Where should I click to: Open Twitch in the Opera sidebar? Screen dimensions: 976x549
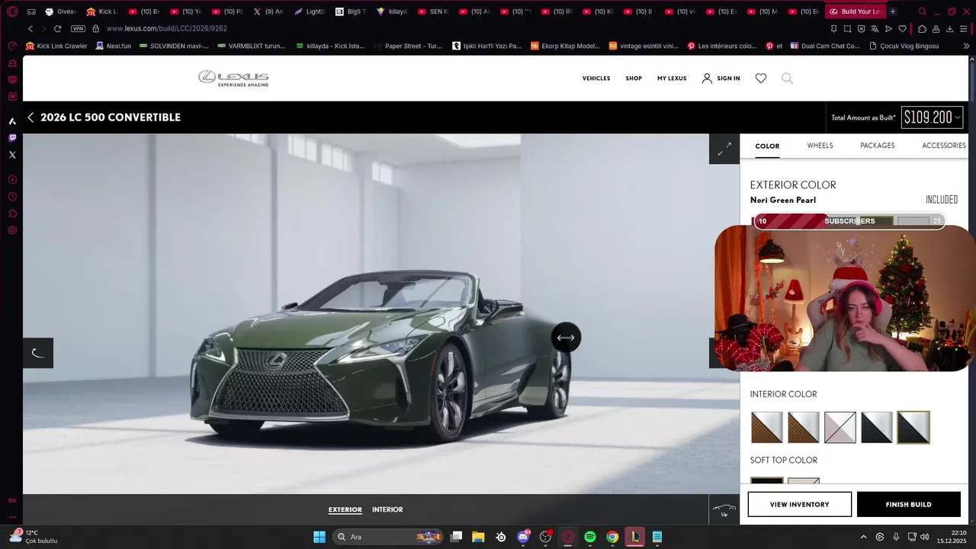pos(12,138)
